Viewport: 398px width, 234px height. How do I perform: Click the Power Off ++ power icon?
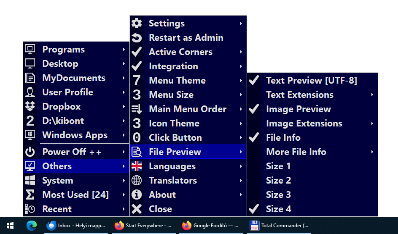tap(30, 152)
